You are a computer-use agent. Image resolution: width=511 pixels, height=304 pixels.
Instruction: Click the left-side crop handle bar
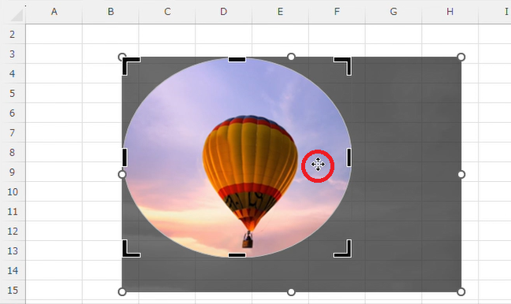click(125, 158)
